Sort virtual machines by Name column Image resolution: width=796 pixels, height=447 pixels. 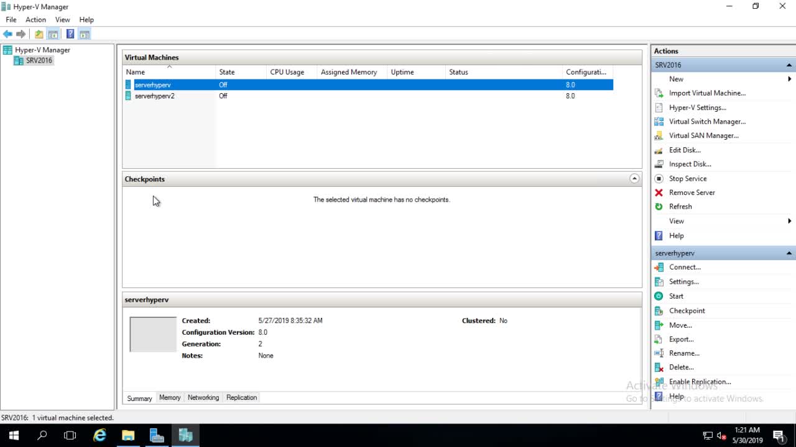[169, 72]
